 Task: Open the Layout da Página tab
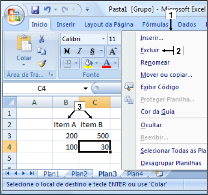[109, 24]
